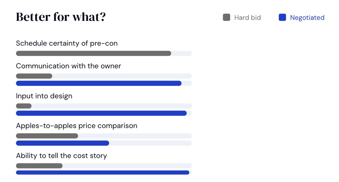Select Apples-to-apples price comparison label
This screenshot has width=339, height=182.
pyautogui.click(x=77, y=126)
